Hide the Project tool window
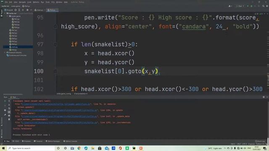Screen dimensions: 269x151 coord(31,10)
